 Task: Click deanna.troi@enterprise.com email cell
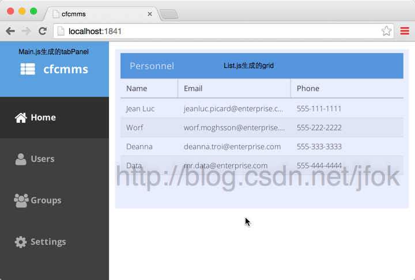[234, 146]
